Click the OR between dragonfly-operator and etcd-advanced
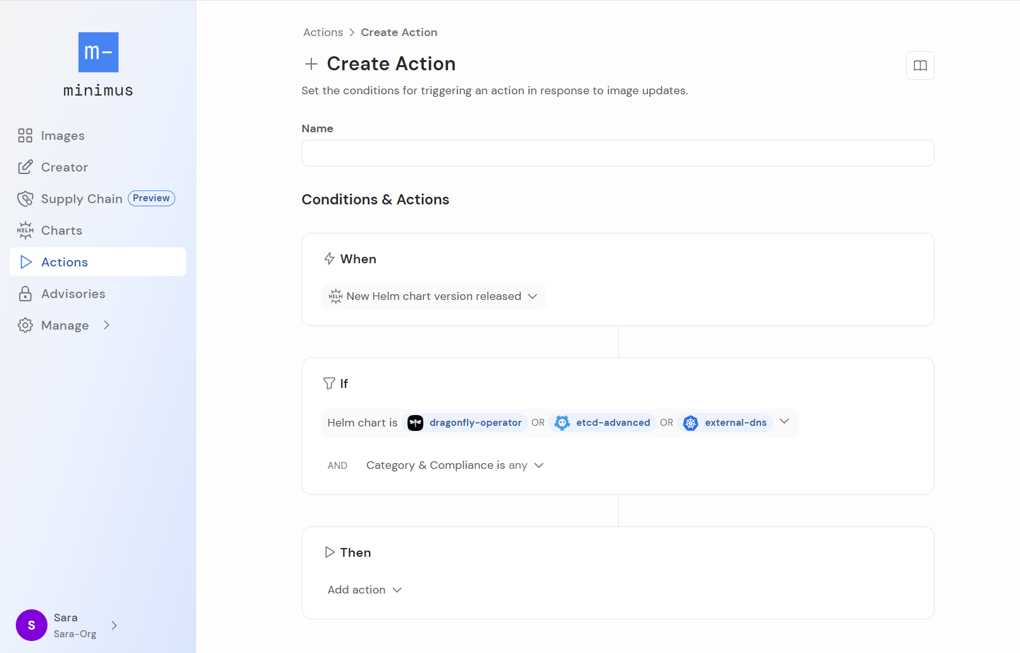Viewport: 1020px width, 653px height. coord(538,423)
